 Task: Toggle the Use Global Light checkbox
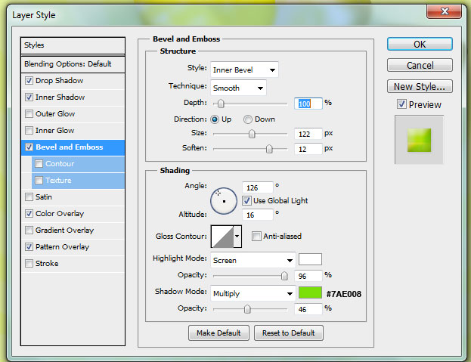pyautogui.click(x=247, y=201)
